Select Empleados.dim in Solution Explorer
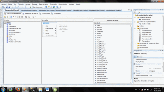This screenshot has width=164, height=92. tap(147, 30)
